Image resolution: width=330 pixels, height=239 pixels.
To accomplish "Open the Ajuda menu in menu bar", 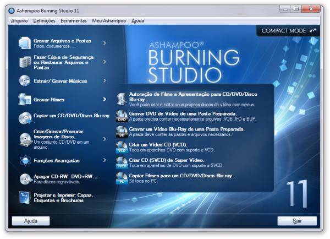I will point(137,21).
